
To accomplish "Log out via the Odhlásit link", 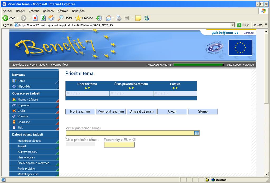I will pos(248,33).
